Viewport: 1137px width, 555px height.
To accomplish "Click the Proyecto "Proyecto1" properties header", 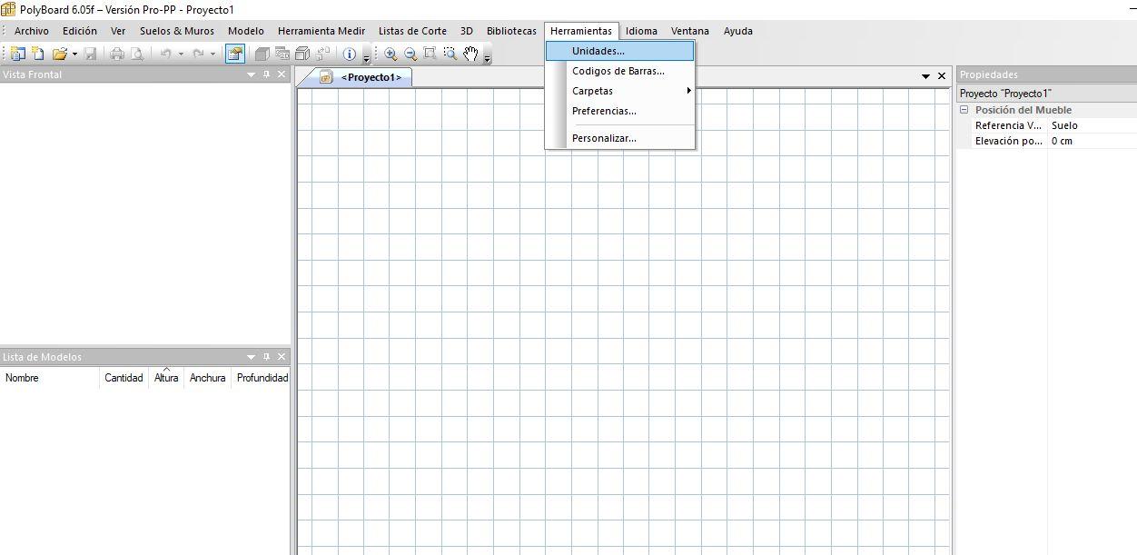I will point(1046,94).
